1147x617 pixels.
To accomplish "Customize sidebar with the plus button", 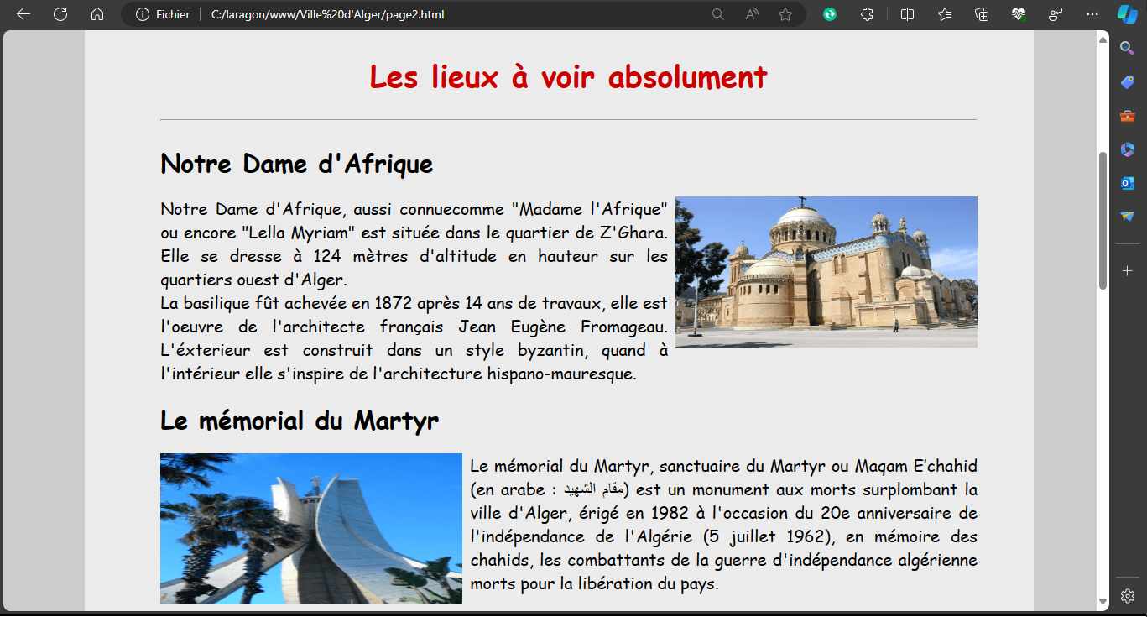I will 1128,271.
